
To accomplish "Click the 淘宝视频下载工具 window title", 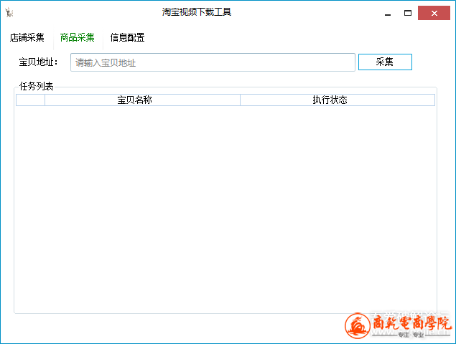I will tap(197, 12).
